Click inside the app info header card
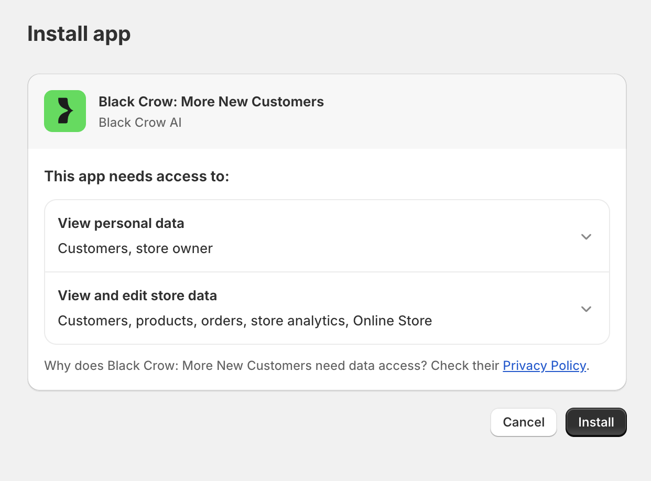Viewport: 651px width, 481px height. [x=327, y=111]
